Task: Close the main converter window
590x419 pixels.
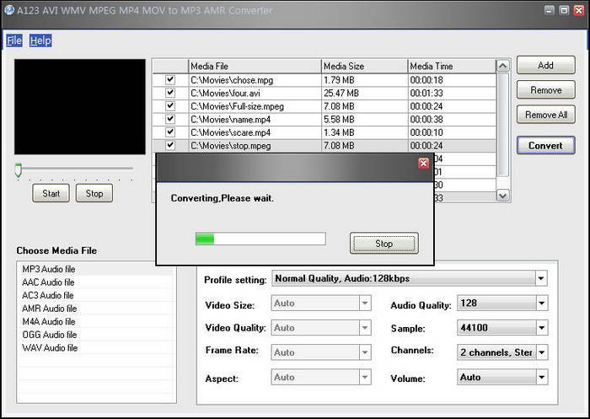Action: (579, 10)
